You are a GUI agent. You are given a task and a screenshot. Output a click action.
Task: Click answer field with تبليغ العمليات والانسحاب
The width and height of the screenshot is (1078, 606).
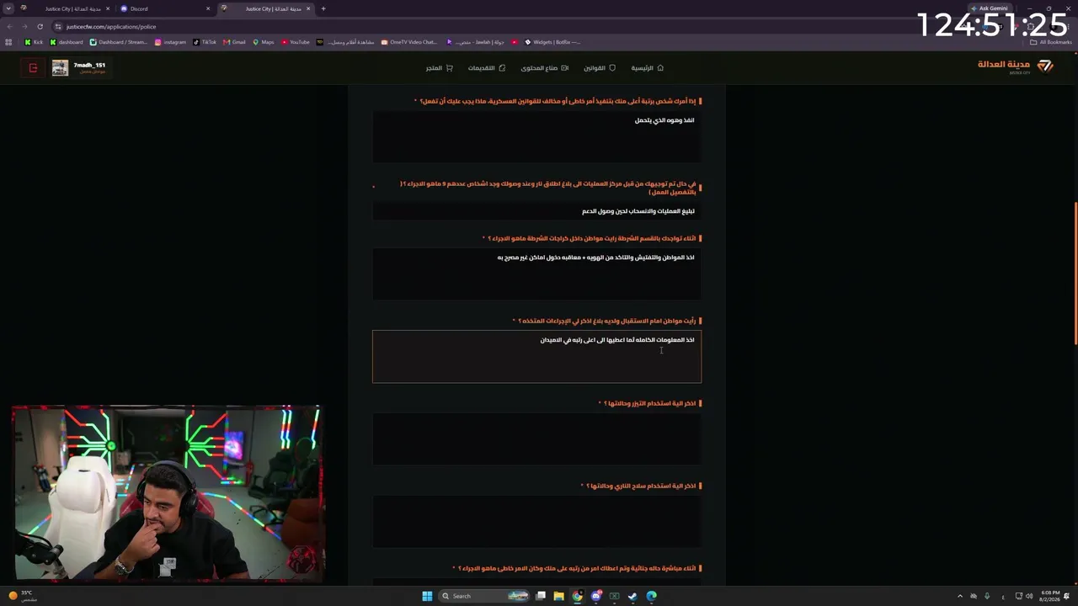coord(536,211)
